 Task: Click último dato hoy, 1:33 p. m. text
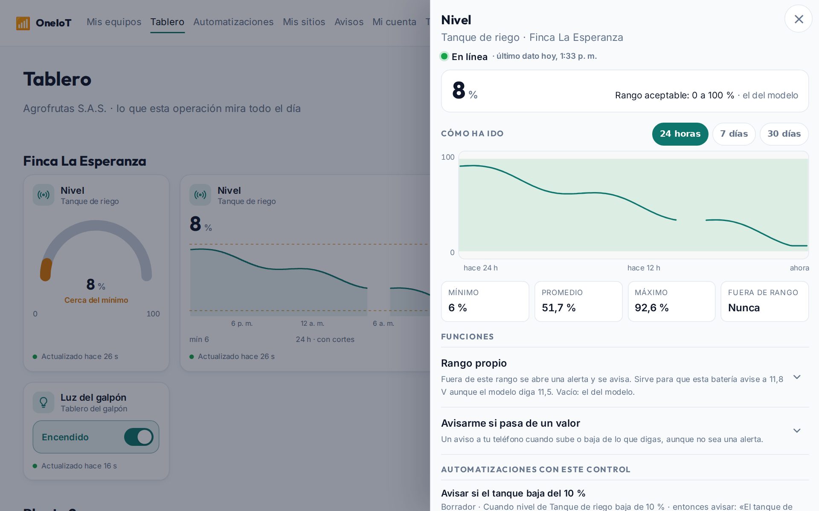click(x=546, y=56)
